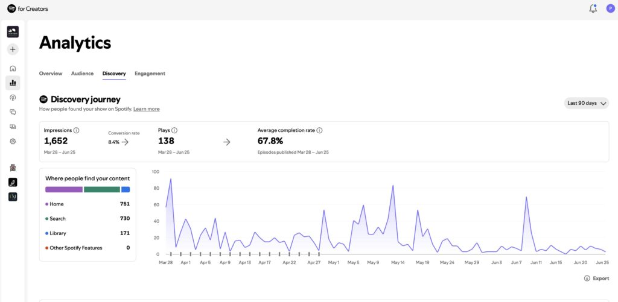Click the 67.8% completion rate value
618x302 pixels.
tap(270, 141)
